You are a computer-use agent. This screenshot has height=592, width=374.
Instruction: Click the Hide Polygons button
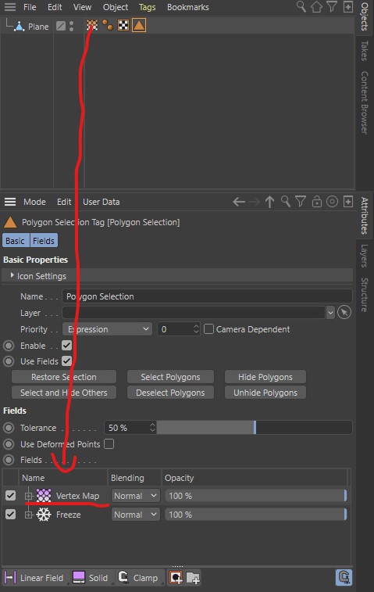[265, 377]
